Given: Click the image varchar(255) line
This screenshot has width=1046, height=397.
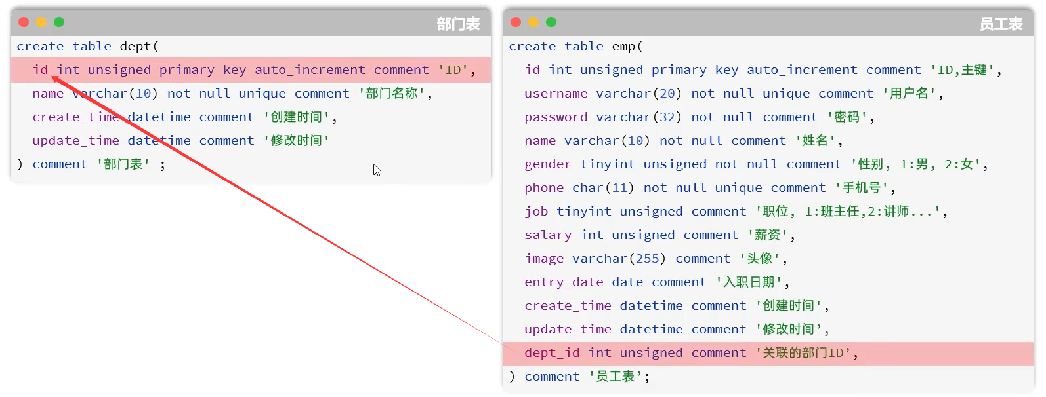Looking at the screenshot, I should [x=655, y=259].
